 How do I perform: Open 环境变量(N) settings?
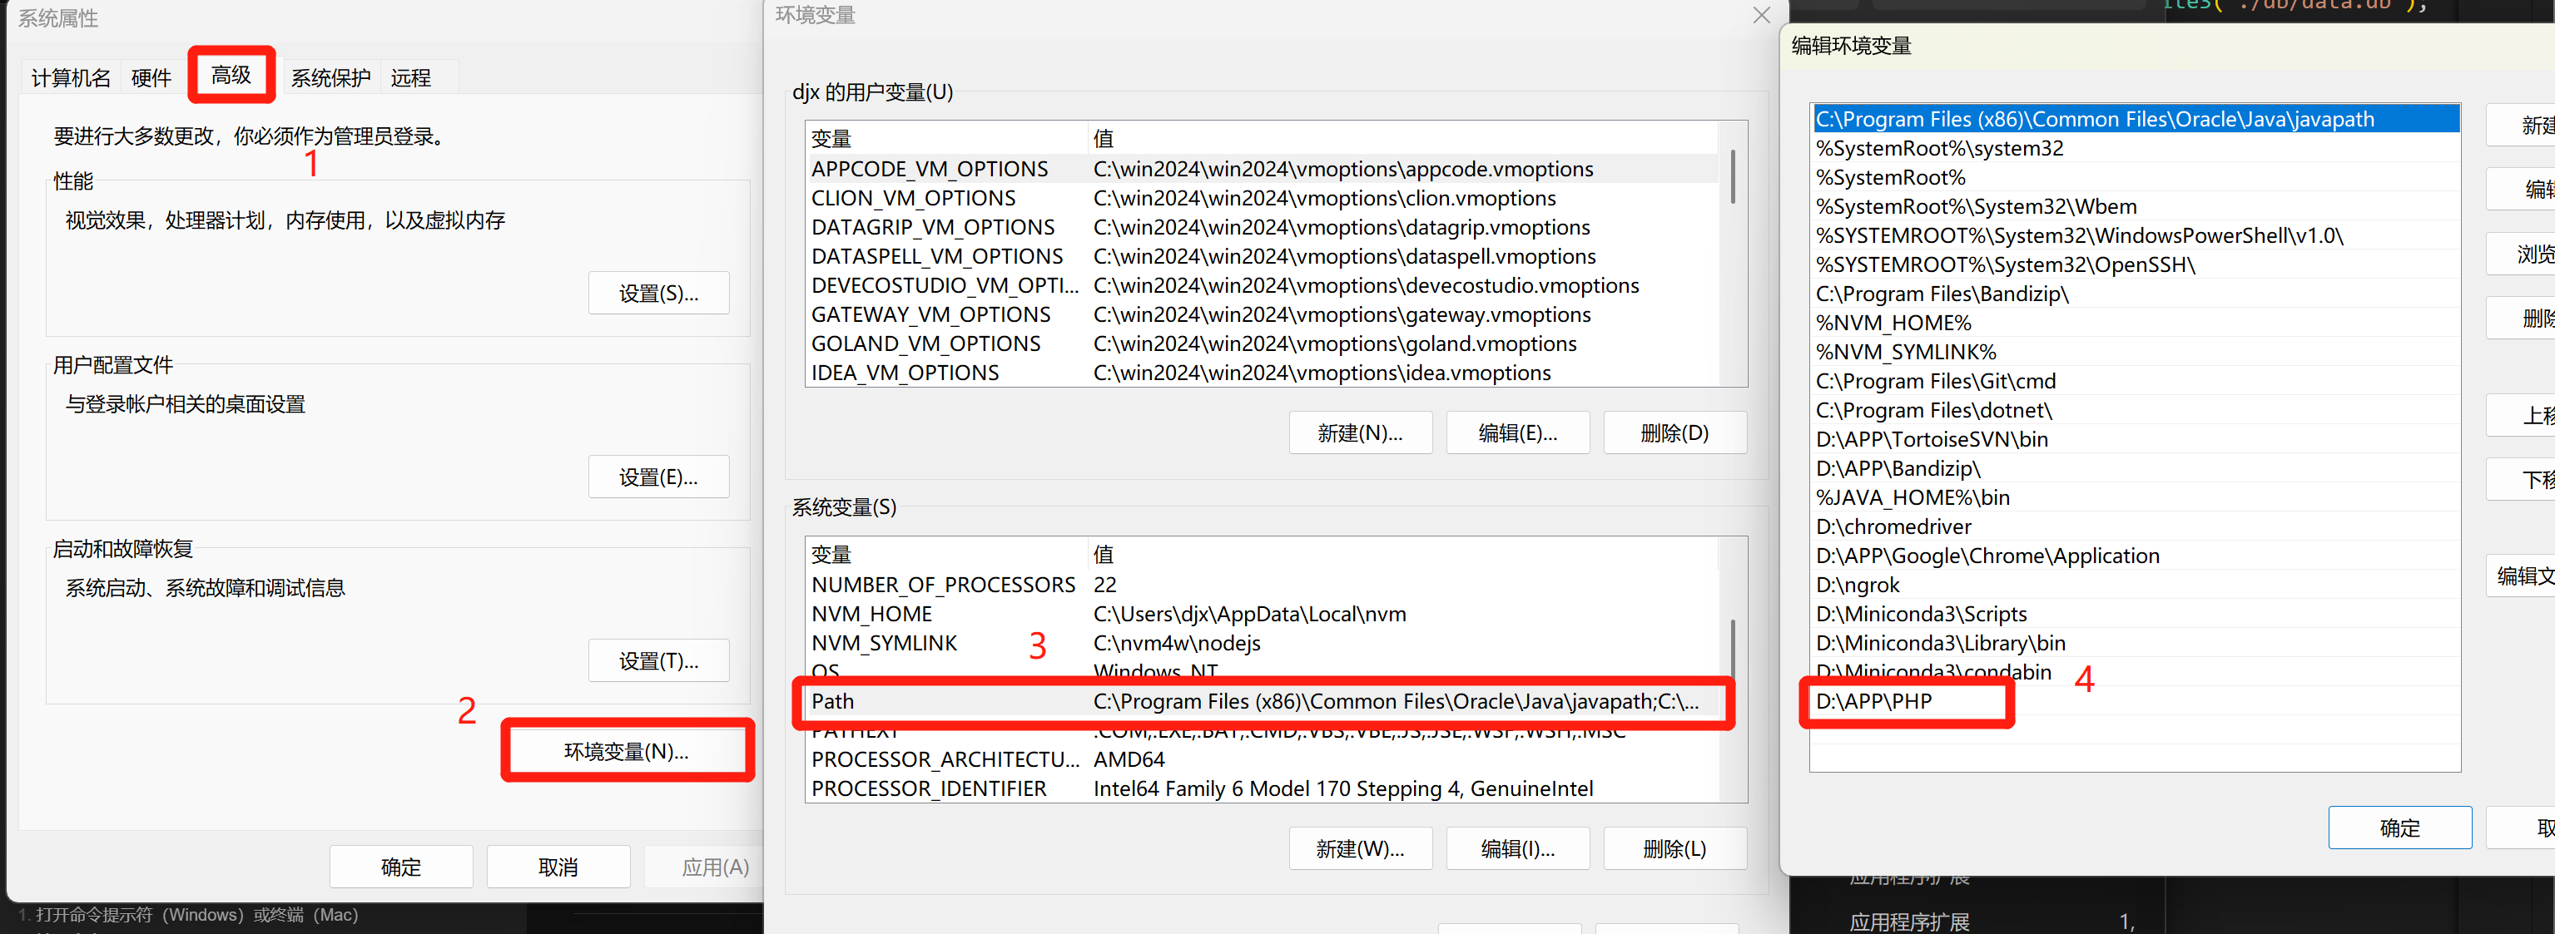pyautogui.click(x=626, y=750)
